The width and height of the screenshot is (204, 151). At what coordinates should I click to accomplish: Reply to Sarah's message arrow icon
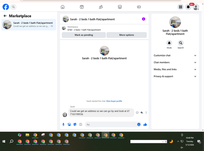pyautogui.click(x=142, y=112)
